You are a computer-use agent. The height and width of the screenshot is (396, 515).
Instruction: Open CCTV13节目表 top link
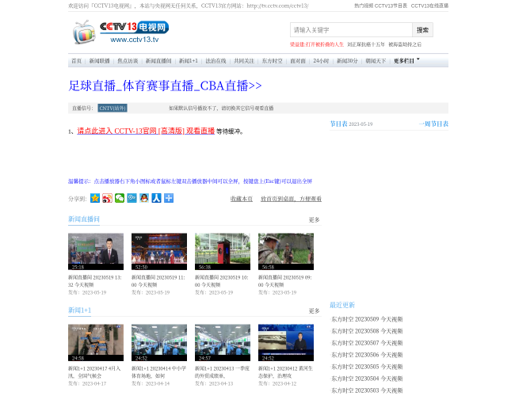391,6
